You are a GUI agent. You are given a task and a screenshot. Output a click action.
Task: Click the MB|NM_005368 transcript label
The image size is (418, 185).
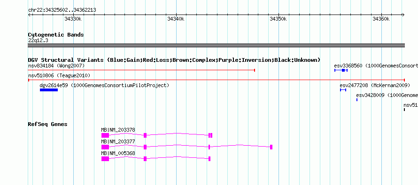tap(118, 153)
